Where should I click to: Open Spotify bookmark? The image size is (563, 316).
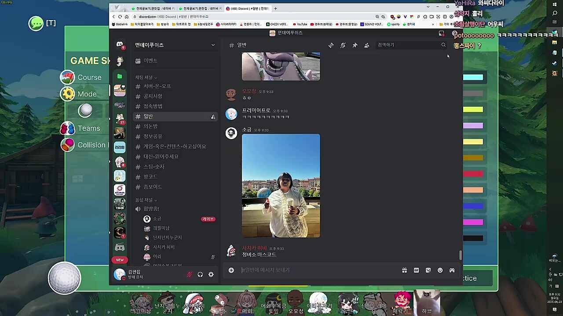point(393,24)
